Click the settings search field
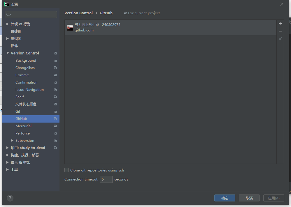 [x=31, y=15]
